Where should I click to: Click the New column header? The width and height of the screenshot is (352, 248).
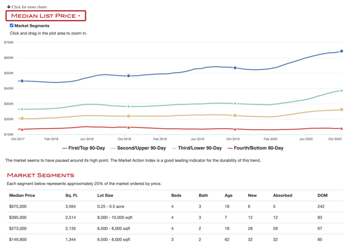(252, 195)
